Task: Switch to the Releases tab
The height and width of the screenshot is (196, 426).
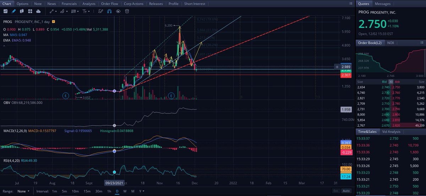Action: tap(156, 4)
